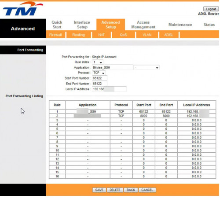Go to the Maintenance tab
Screen dimensions: 220x198
pos(180,25)
